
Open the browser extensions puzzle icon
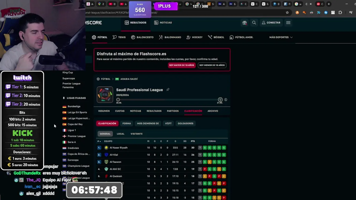340,12
